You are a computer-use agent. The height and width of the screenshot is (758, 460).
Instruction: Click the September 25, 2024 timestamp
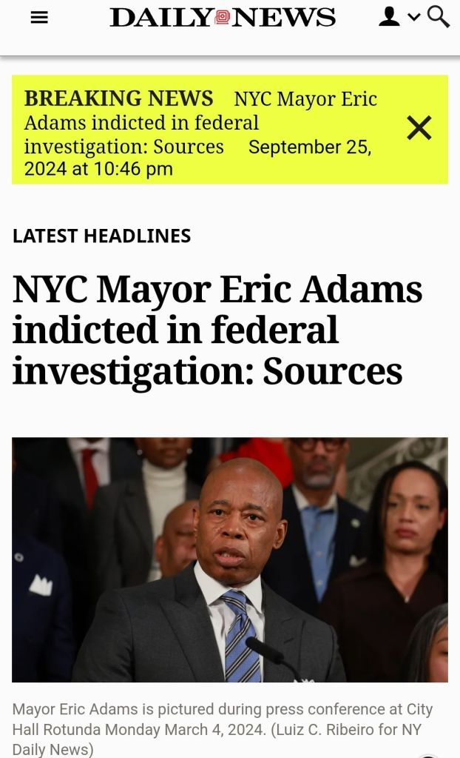309,147
